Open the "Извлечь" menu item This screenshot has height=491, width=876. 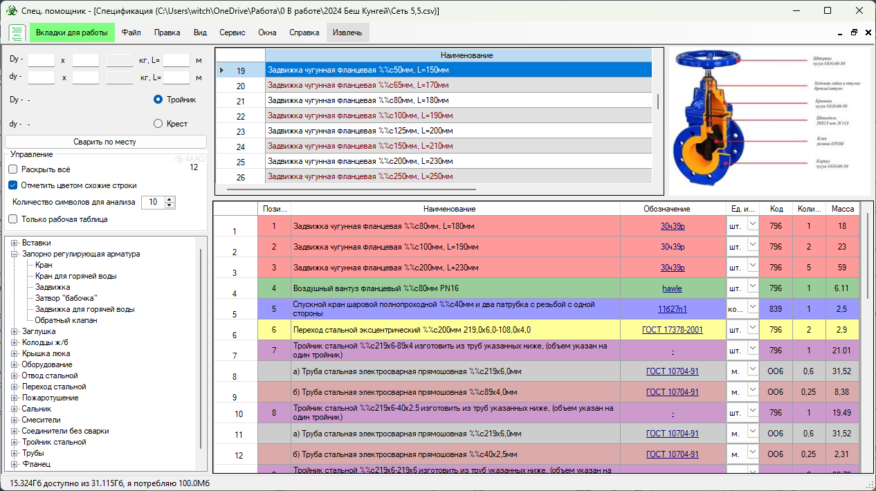[x=347, y=33]
